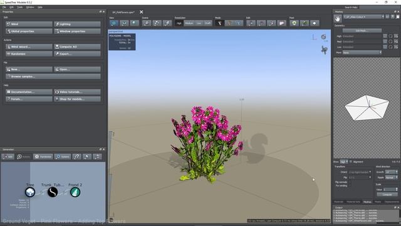Click the second Post toolbar icon
Image resolution: width=401 pixels, height=226 pixels.
tap(305, 23)
